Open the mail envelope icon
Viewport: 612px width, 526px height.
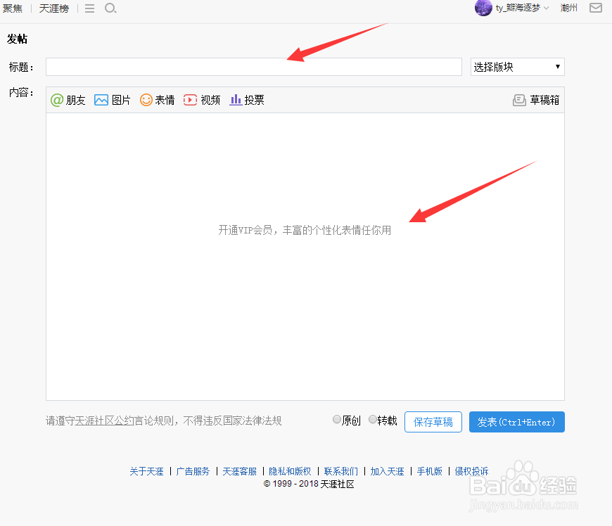coord(596,8)
